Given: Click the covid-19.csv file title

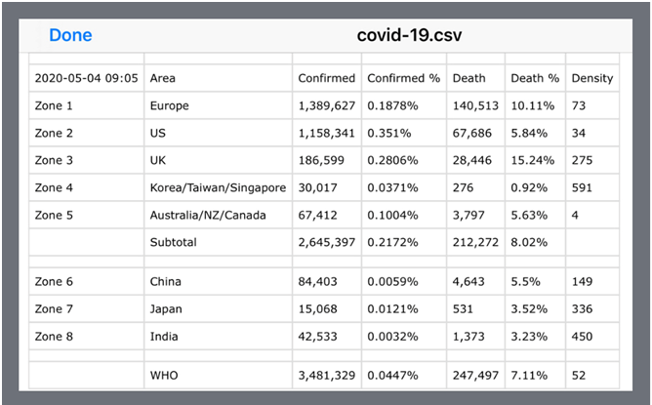Looking at the screenshot, I should pos(410,35).
